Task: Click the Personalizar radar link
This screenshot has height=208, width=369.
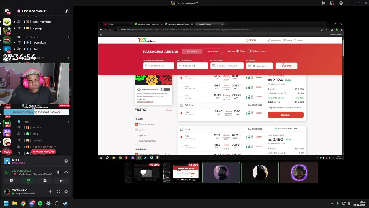Action: [x=145, y=102]
